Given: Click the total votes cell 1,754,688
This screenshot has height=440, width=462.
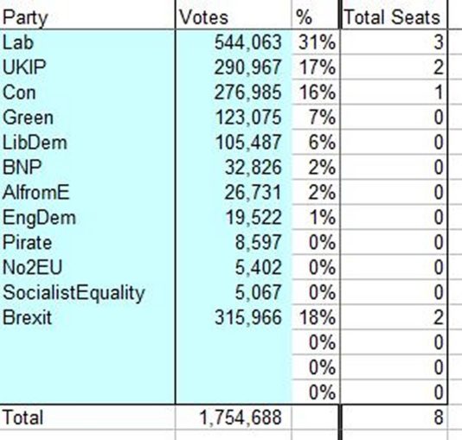Looking at the screenshot, I should point(234,417).
